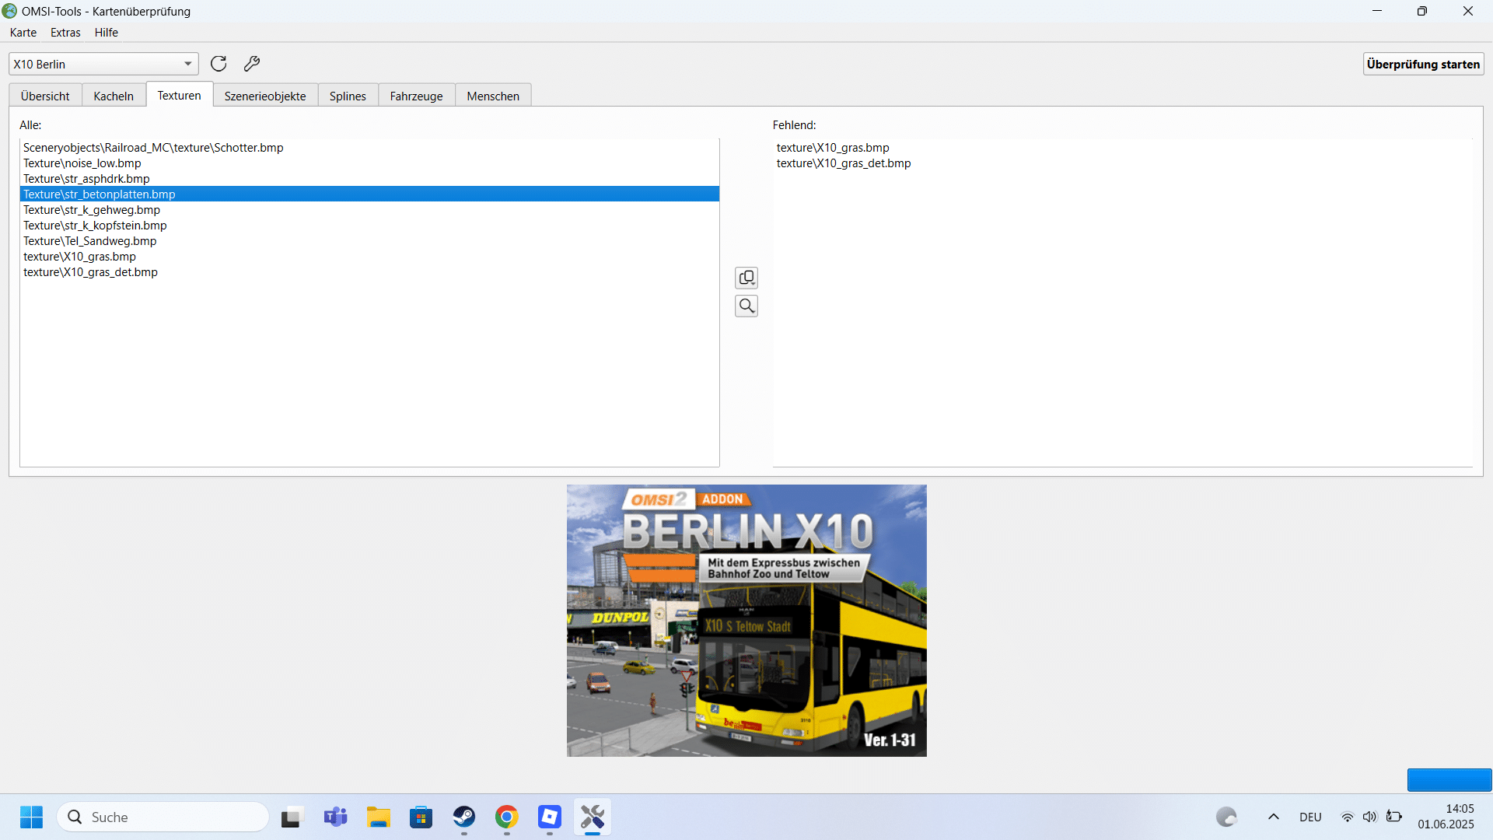Open the Karte menu
The image size is (1493, 840).
pos(23,33)
